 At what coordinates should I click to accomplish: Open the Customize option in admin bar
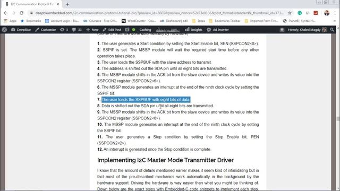[46, 30]
